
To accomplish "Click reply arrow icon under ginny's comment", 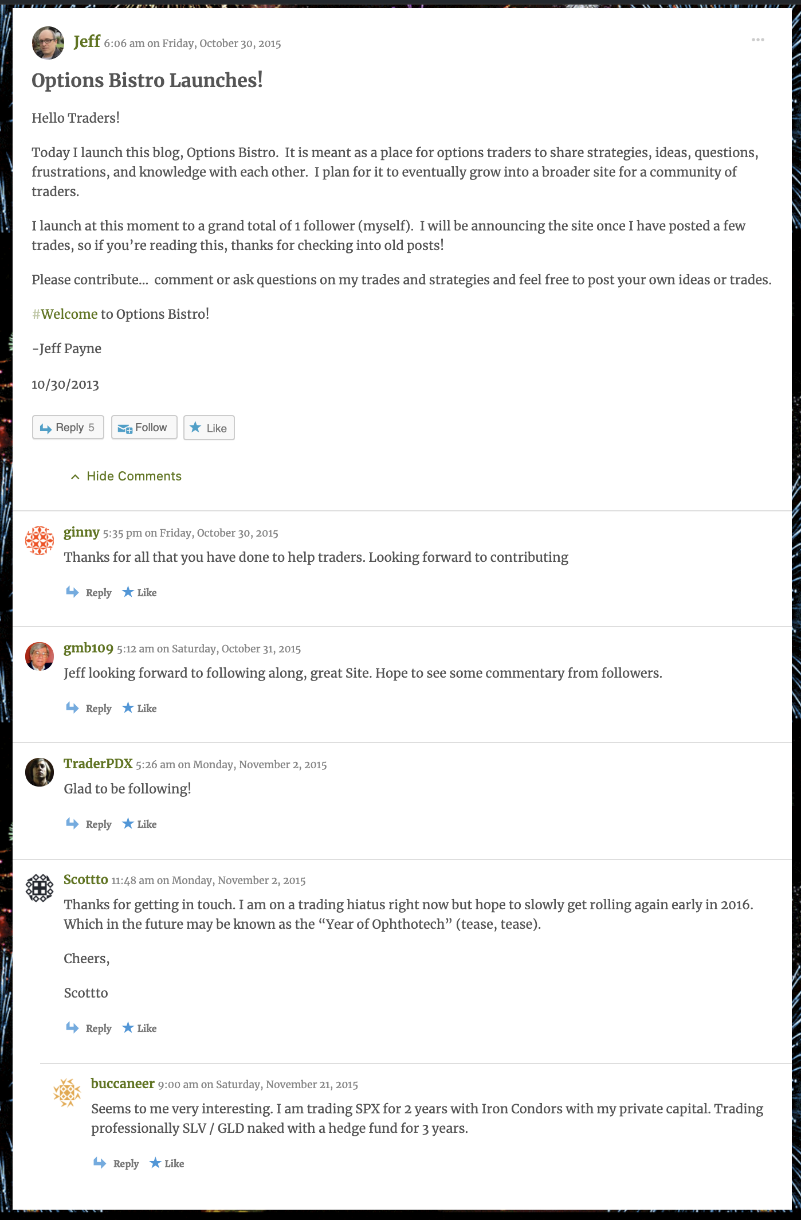I will [x=72, y=592].
